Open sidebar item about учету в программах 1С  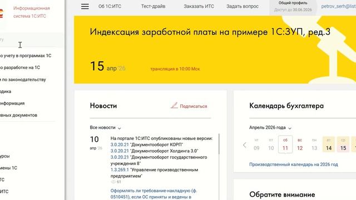[26, 56]
